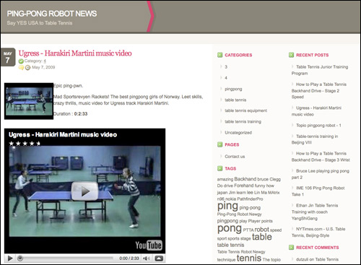Click the video time readout 0:00 / 2:33
Viewport: 361px width, 265px height.
pyautogui.click(x=129, y=259)
